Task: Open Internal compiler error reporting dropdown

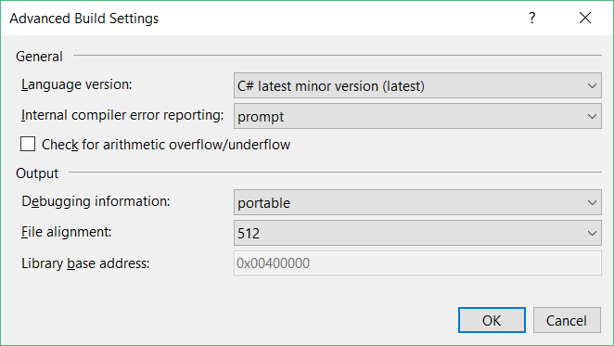Action: pos(417,116)
